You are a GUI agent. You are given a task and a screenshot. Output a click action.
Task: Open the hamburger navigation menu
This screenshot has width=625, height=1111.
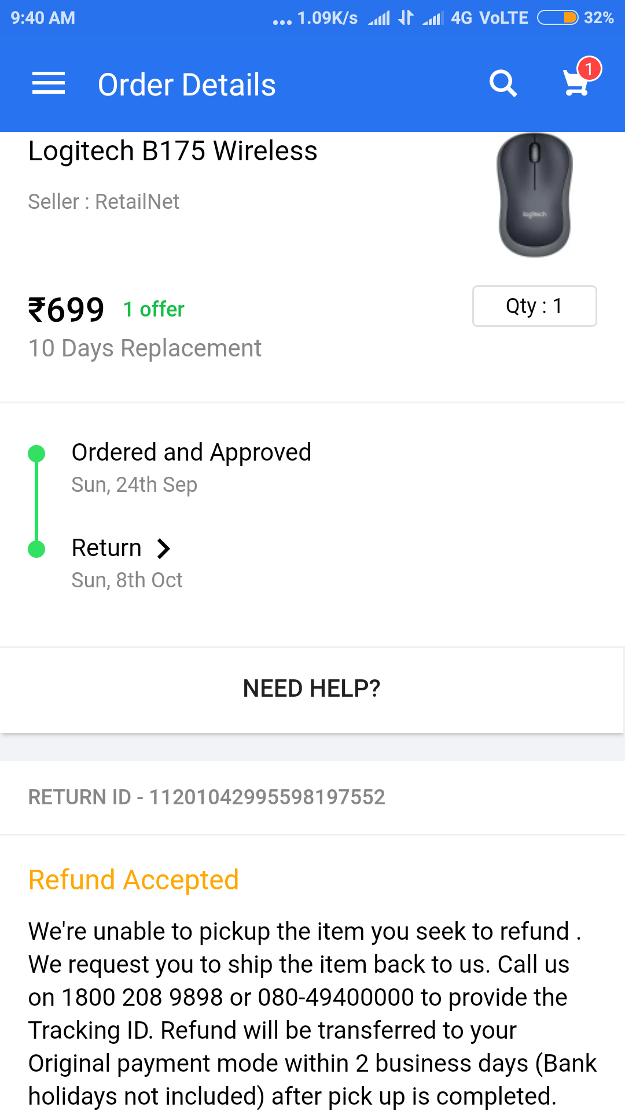point(49,83)
